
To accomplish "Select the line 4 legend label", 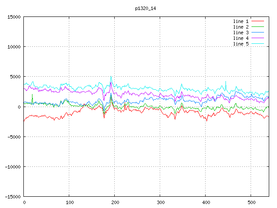I will pos(241,38).
